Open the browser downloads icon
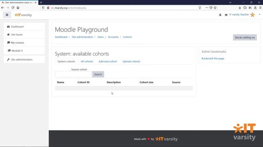Screen dimensions: 263x147 tap(240, 8)
